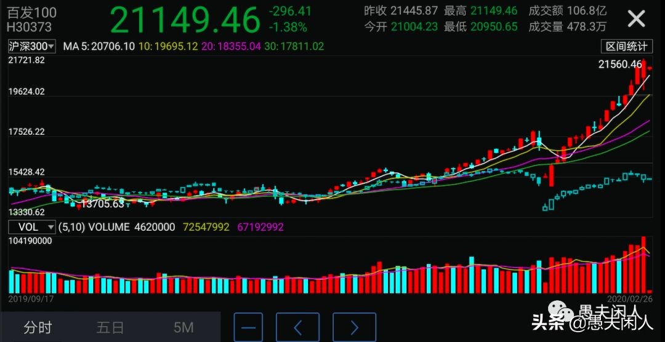
Task: Select the percent change -1.38%
Action: [288, 28]
